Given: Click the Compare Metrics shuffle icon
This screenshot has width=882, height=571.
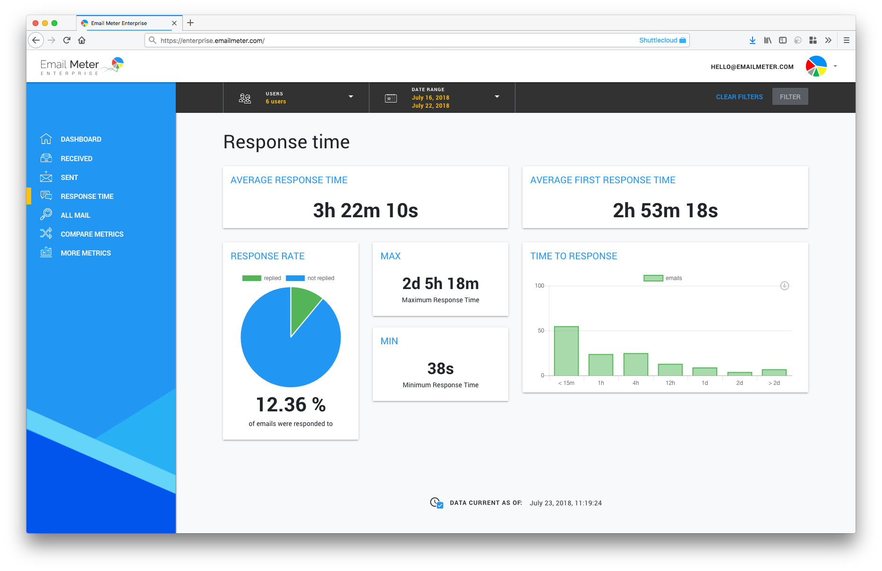Looking at the screenshot, I should pyautogui.click(x=46, y=233).
